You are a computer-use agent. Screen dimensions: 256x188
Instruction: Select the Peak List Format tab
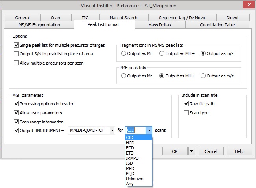104,24
